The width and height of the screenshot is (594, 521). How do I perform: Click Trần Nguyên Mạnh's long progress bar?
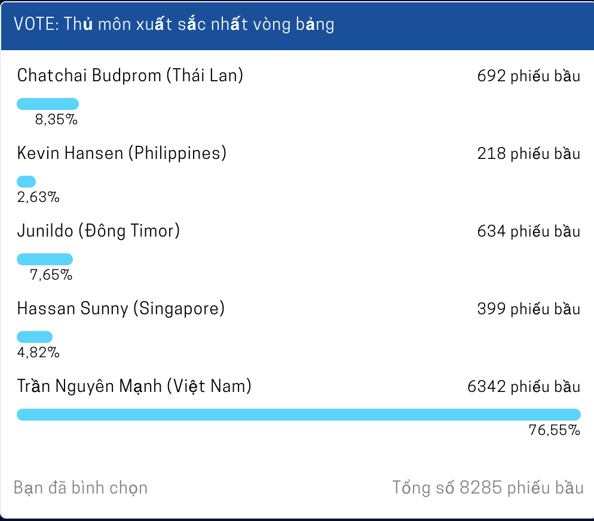299,414
